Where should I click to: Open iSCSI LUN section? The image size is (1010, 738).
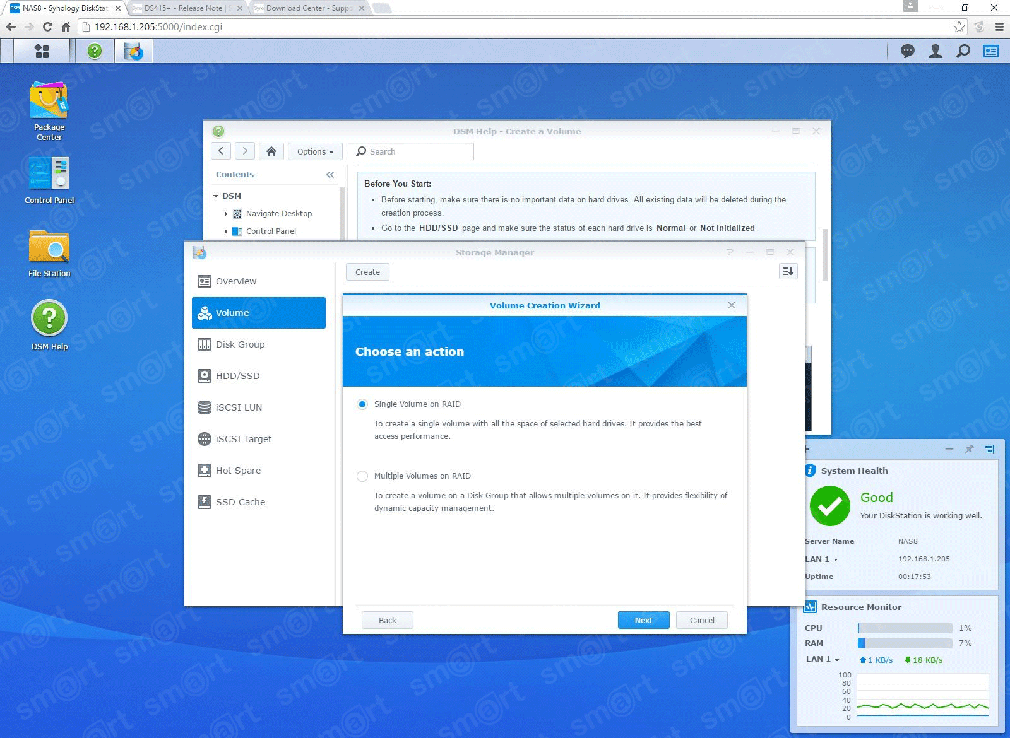pos(259,407)
